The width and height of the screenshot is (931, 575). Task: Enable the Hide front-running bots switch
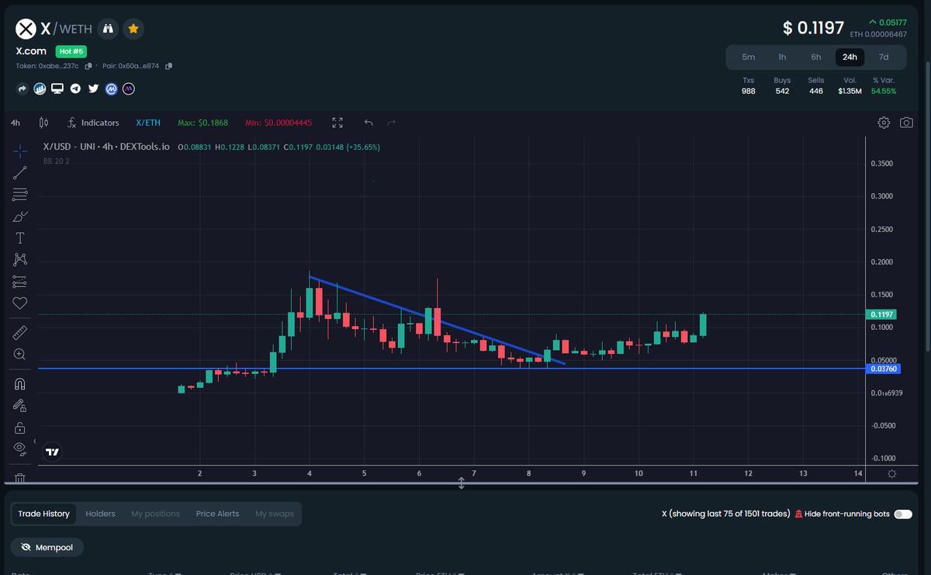[902, 514]
